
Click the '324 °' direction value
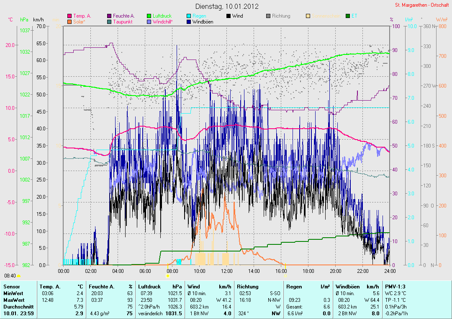243,314
